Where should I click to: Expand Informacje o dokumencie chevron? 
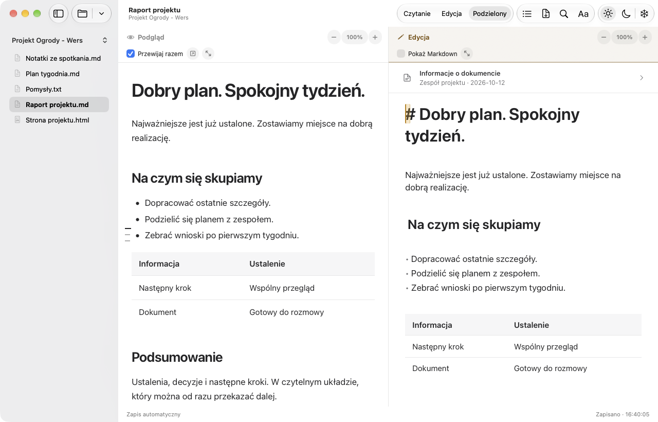coord(642,78)
